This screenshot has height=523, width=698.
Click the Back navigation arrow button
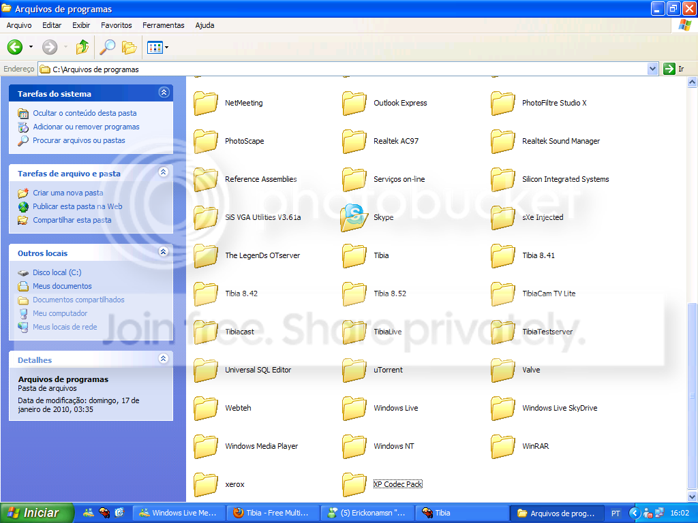point(15,47)
